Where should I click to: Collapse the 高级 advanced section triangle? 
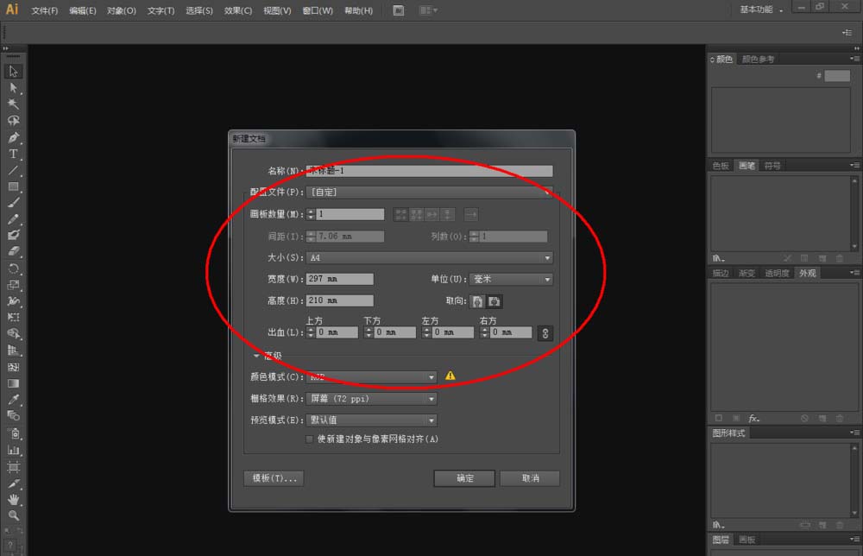click(256, 356)
